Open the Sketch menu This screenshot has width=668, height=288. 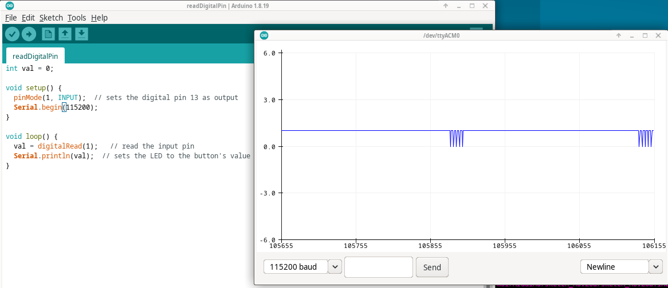51,18
